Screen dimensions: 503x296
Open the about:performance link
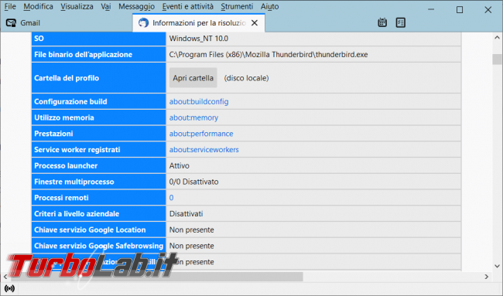coord(201,134)
